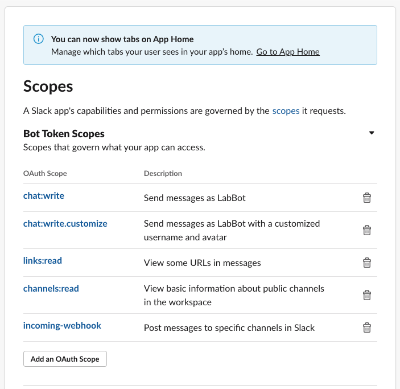The height and width of the screenshot is (389, 400).
Task: Click the info icon in the banner
Action: 38,39
